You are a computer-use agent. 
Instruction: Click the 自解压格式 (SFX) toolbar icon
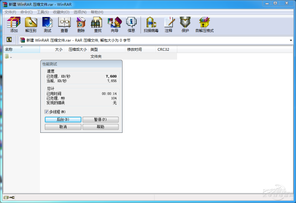[204, 24]
